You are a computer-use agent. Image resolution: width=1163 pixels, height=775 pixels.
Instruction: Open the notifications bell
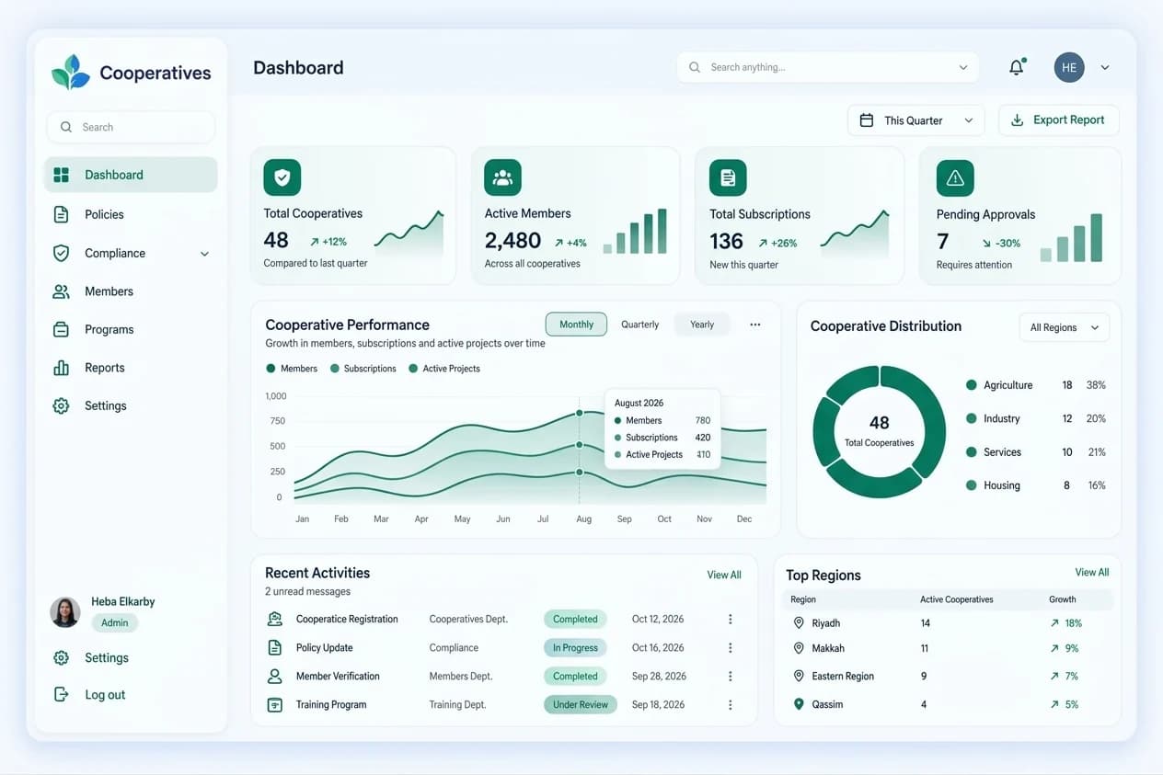click(x=1017, y=67)
